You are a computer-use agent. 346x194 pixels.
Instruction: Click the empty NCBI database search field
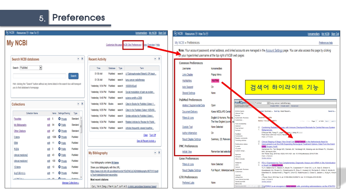(39, 76)
